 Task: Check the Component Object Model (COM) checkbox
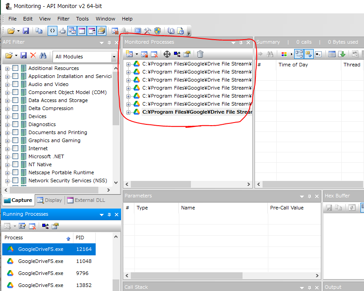coord(15,92)
